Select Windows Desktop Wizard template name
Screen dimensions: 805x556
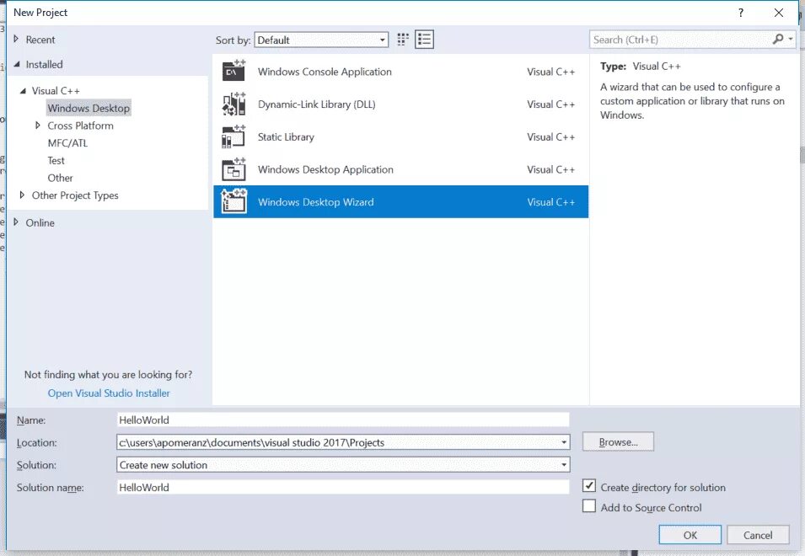[x=316, y=202]
